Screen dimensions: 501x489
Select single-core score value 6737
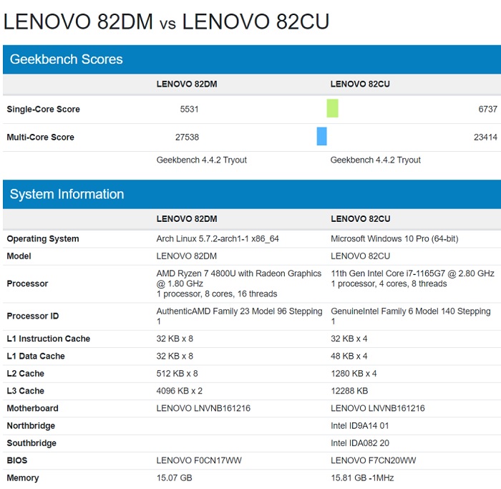pyautogui.click(x=488, y=110)
